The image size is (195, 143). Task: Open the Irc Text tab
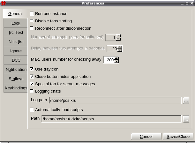(x=16, y=32)
